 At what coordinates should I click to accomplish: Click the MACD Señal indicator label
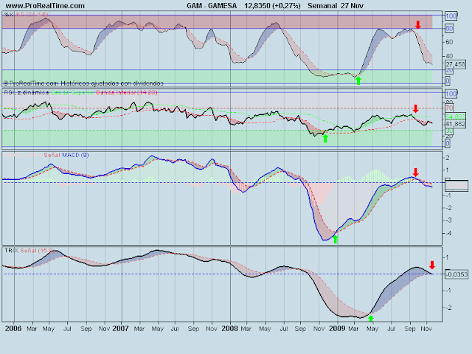click(46, 155)
